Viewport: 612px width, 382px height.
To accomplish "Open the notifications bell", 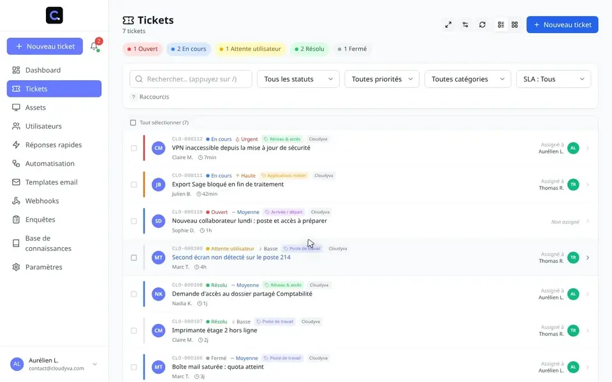I will (x=94, y=46).
